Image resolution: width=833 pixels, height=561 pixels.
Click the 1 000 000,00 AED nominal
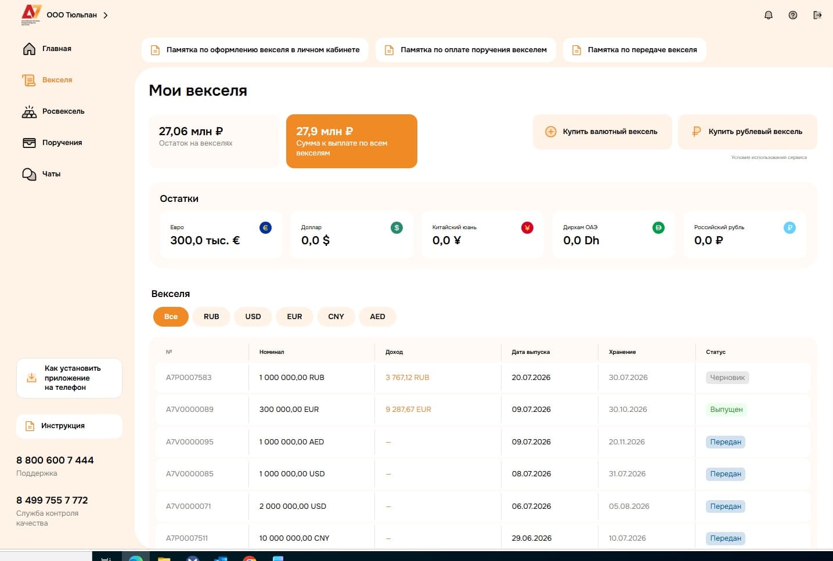[291, 442]
